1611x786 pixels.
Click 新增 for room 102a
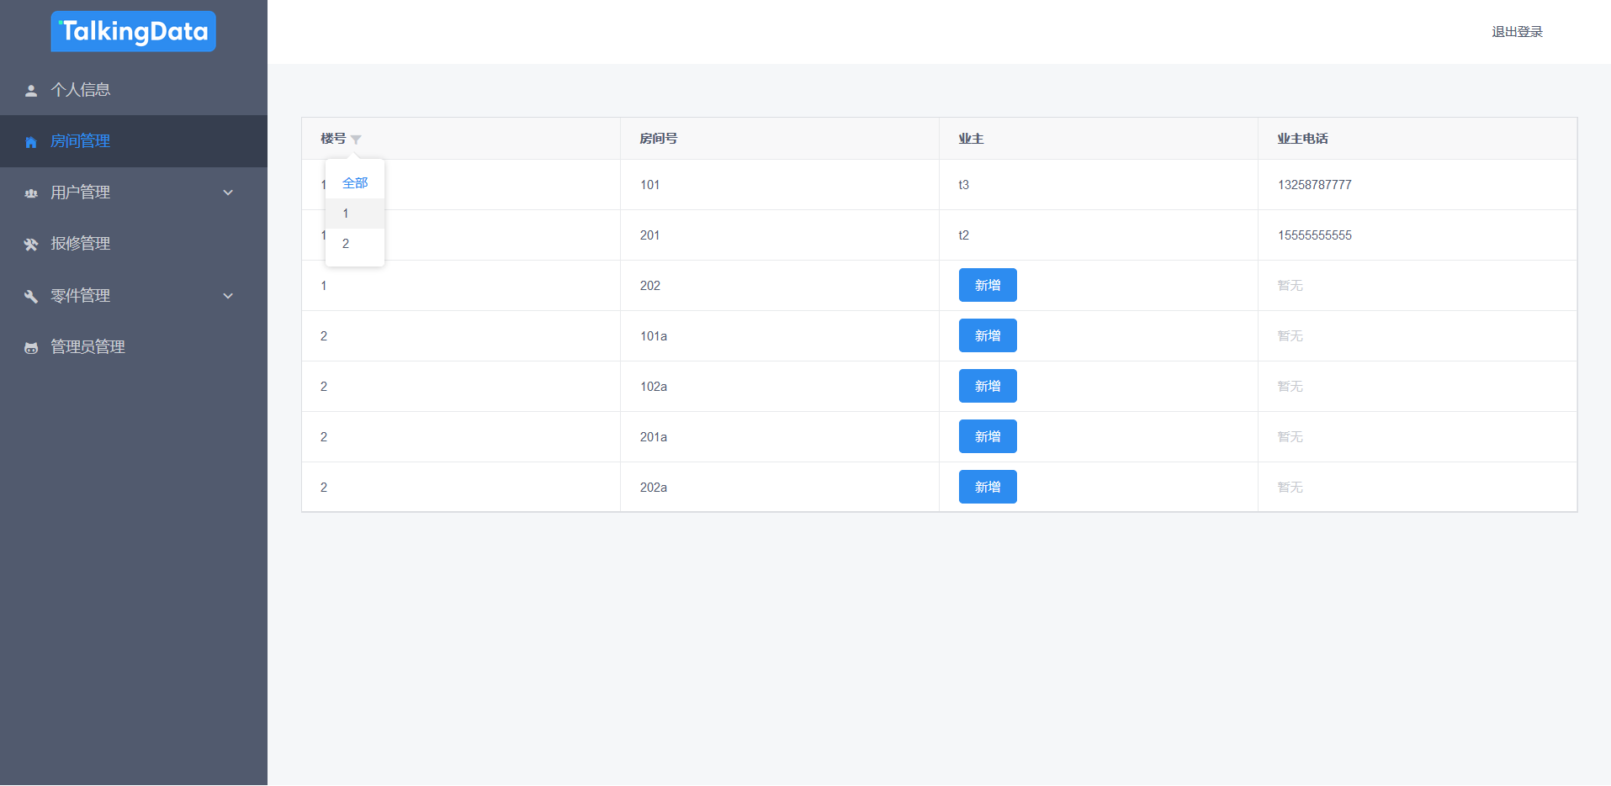pos(988,386)
